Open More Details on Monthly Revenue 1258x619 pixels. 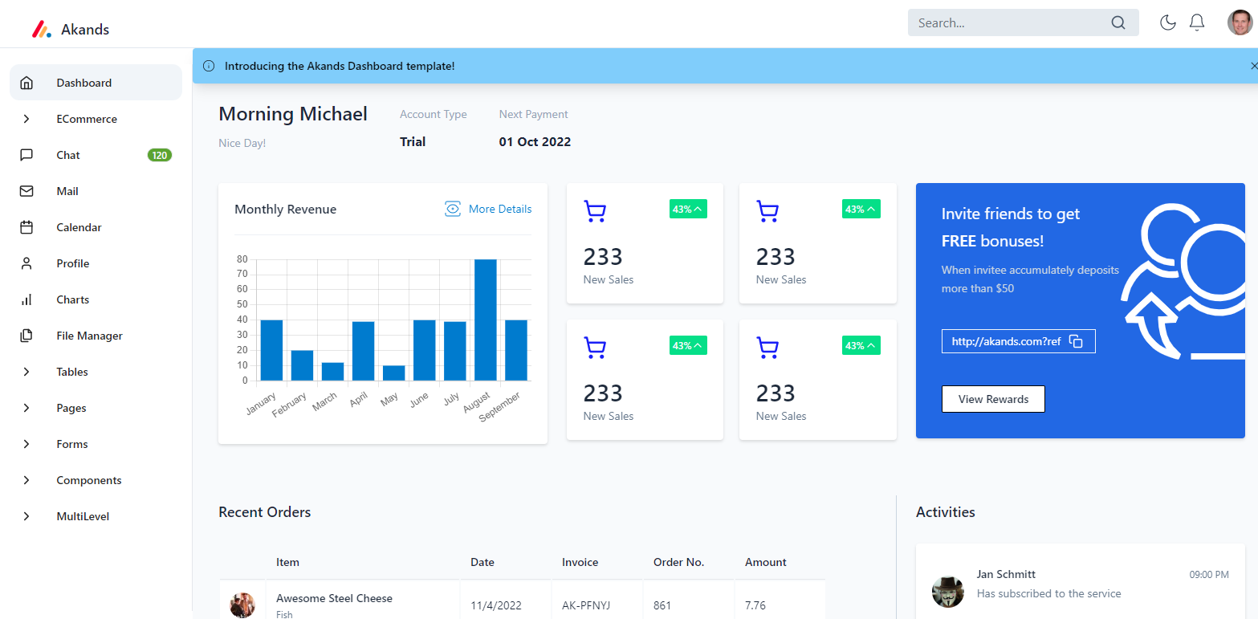pos(500,209)
